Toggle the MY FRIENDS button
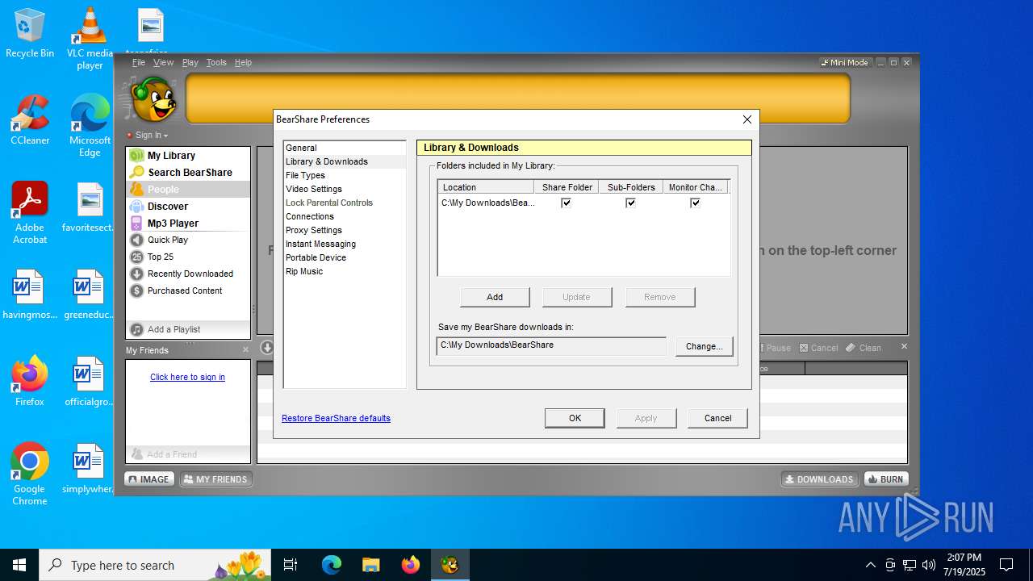This screenshot has width=1033, height=581. 215,479
